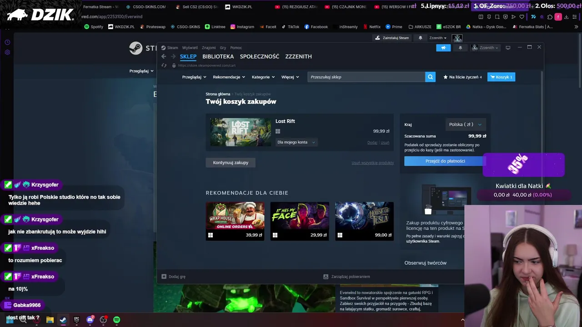Click the notification bell in browser Steam page
The image size is (582, 327).
(420, 38)
